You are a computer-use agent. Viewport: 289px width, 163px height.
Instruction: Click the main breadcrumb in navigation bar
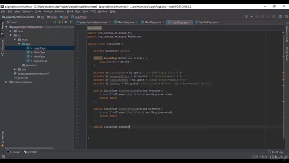(x=52, y=17)
